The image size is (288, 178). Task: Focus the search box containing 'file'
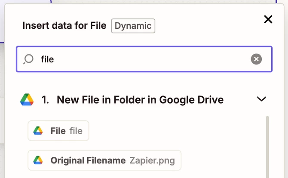(144, 59)
